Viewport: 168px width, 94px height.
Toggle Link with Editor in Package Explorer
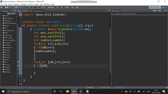pyautogui.click(x=10, y=14)
